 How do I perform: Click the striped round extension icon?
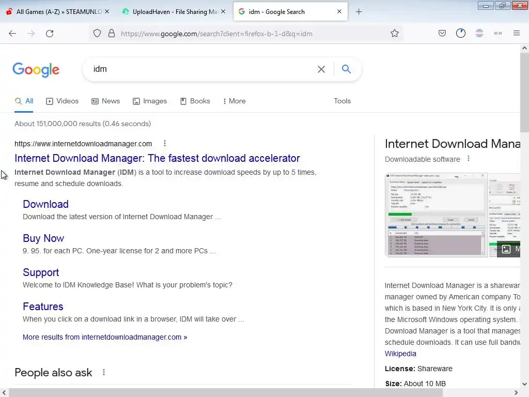[x=479, y=33]
